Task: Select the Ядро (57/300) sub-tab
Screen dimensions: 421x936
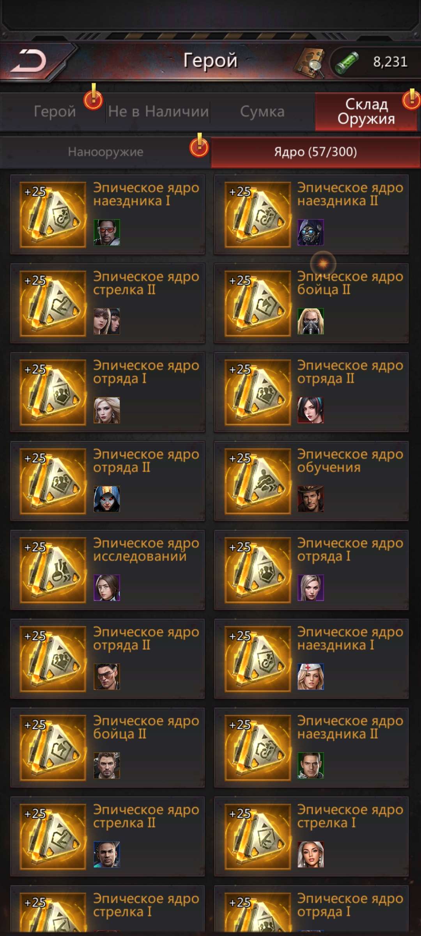Action: [x=315, y=152]
